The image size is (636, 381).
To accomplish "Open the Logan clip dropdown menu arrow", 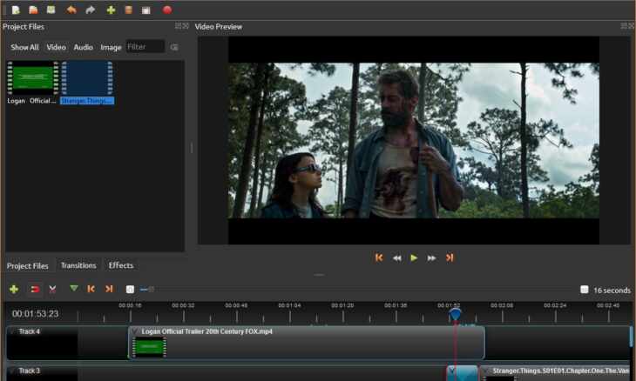I will pyautogui.click(x=135, y=331).
